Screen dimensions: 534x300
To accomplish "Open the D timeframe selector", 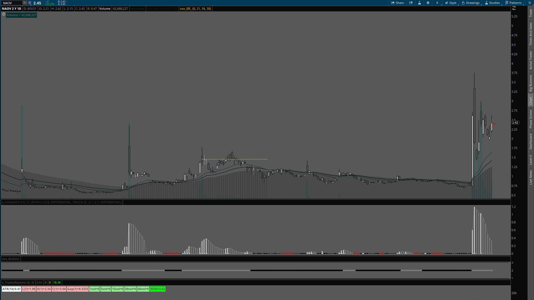I will click(x=437, y=3).
